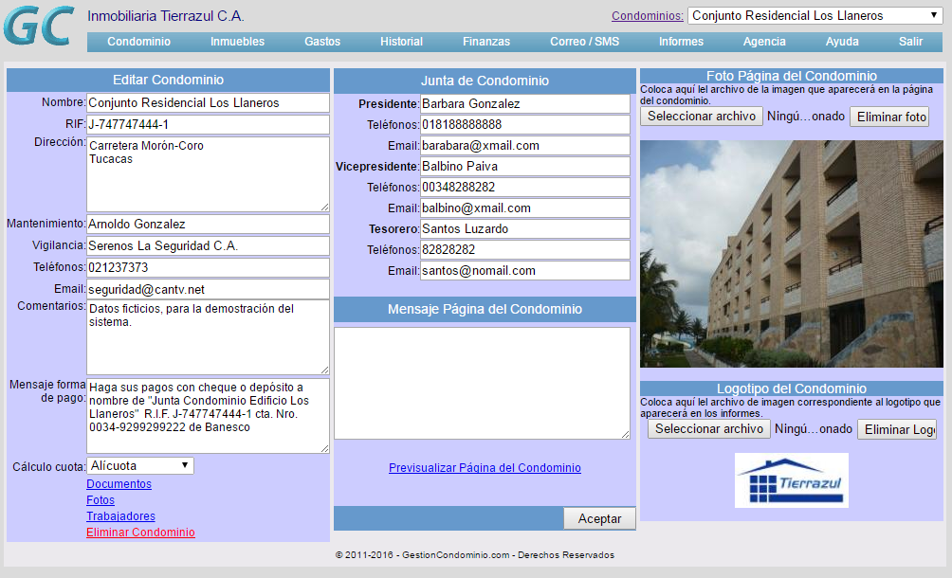
Task: Click the Eliminar Condominio link
Action: (140, 533)
